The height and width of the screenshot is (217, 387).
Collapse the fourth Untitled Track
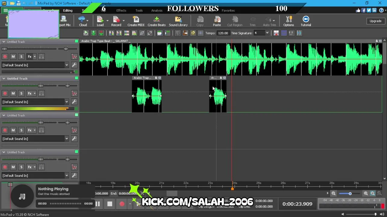[4, 152]
